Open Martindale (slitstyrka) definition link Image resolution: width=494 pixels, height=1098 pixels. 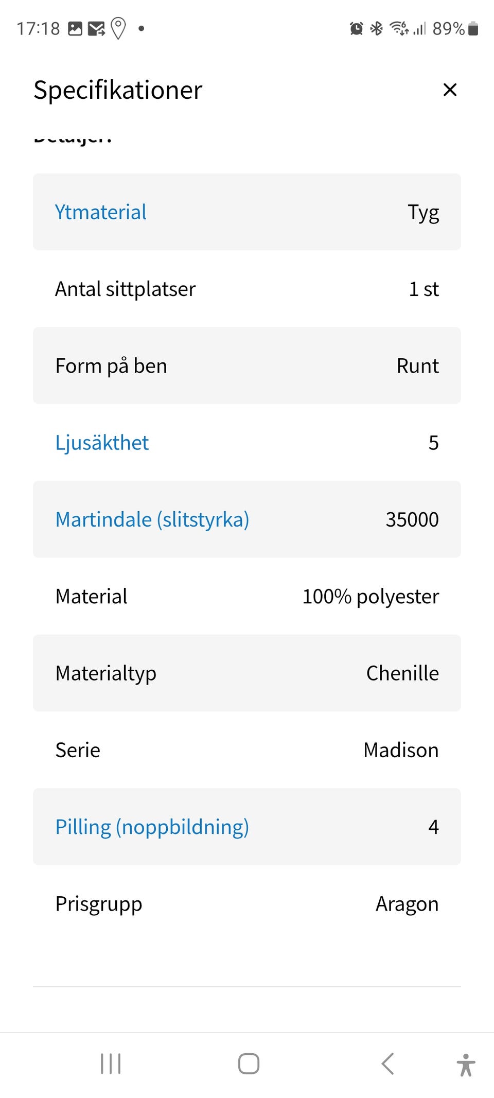(152, 519)
